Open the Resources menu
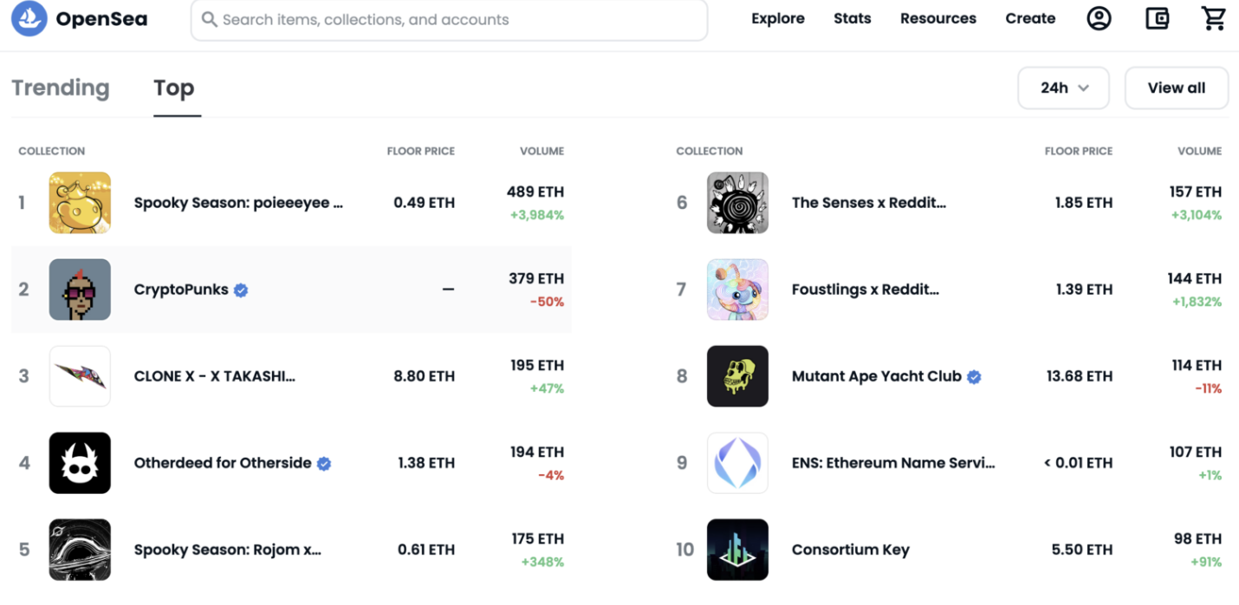The image size is (1239, 605). (938, 18)
